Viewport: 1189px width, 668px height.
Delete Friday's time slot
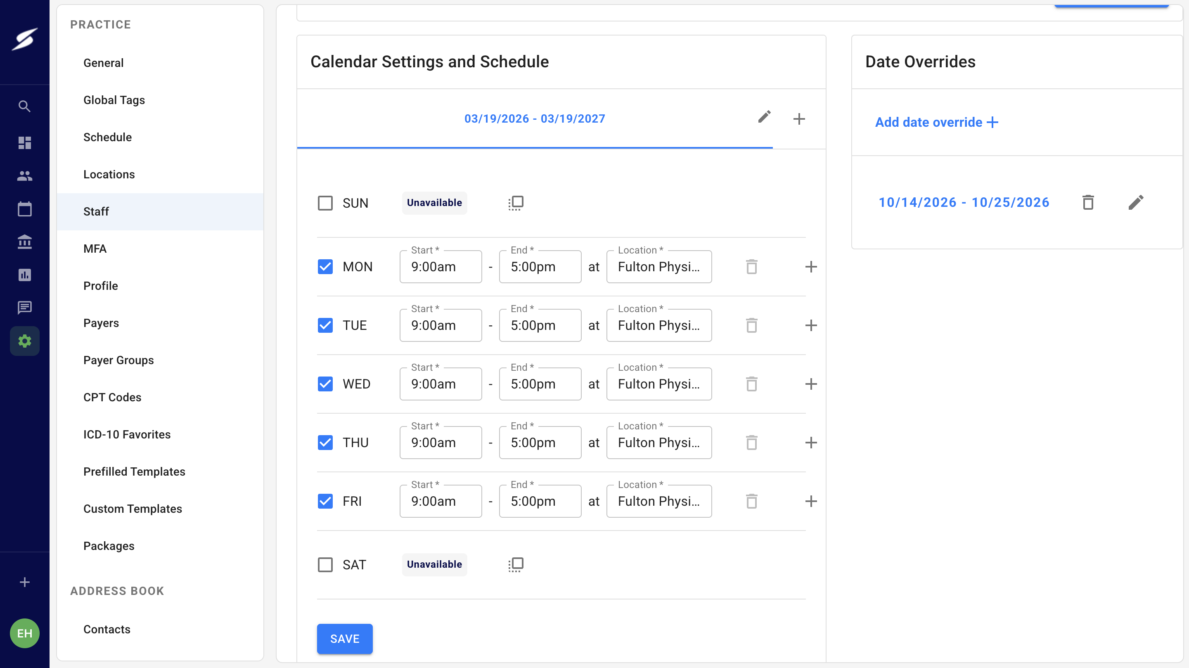[x=751, y=501]
